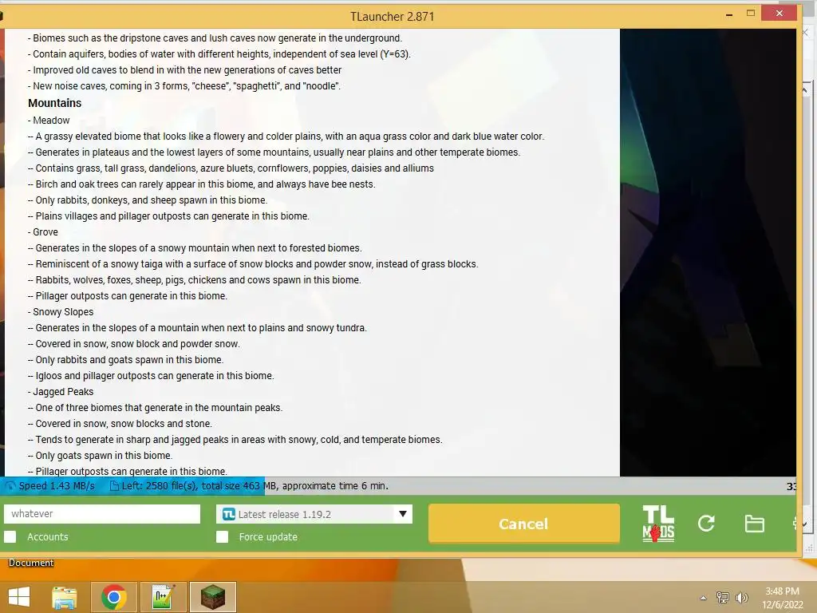Image resolution: width=817 pixels, height=613 pixels.
Task: Click line about dripstone caves and lush caves
Action: click(x=215, y=38)
